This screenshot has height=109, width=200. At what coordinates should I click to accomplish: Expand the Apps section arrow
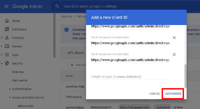tap(2, 55)
